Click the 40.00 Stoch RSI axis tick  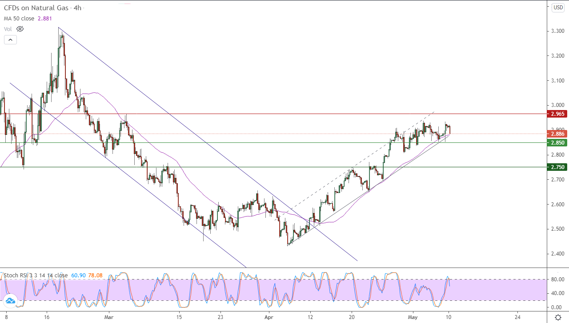pos(558,293)
